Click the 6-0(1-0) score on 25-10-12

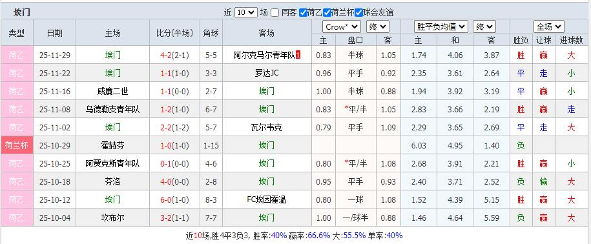(x=174, y=200)
